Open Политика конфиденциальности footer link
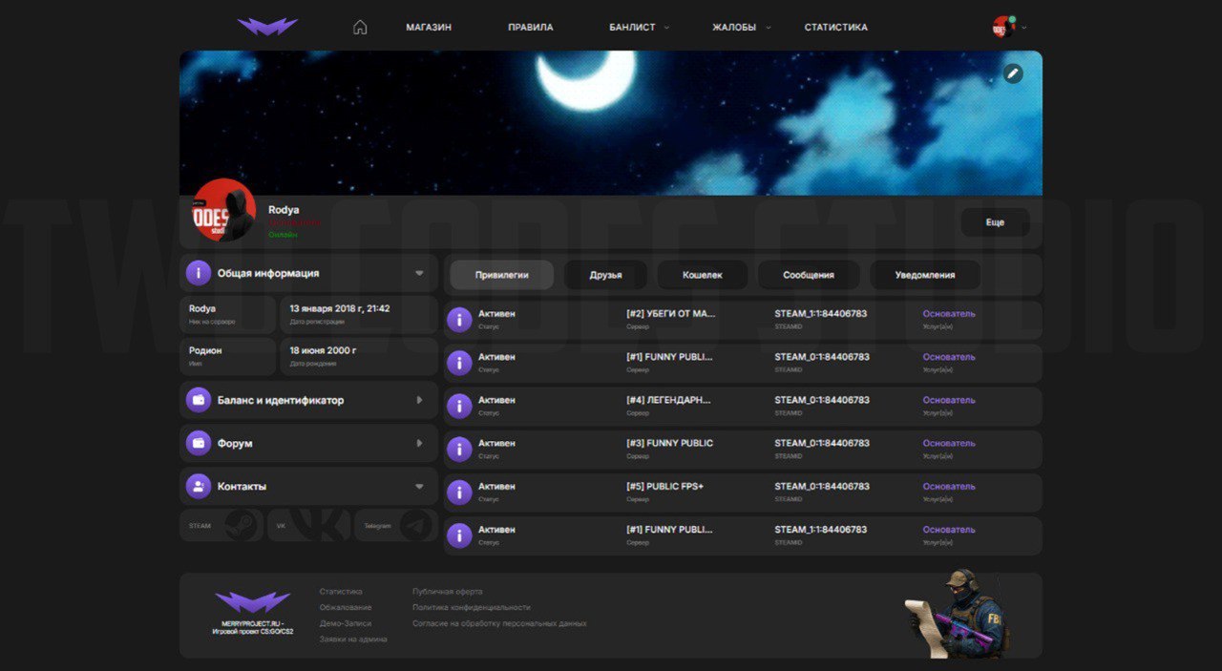Screen dimensions: 1222x671 point(471,608)
